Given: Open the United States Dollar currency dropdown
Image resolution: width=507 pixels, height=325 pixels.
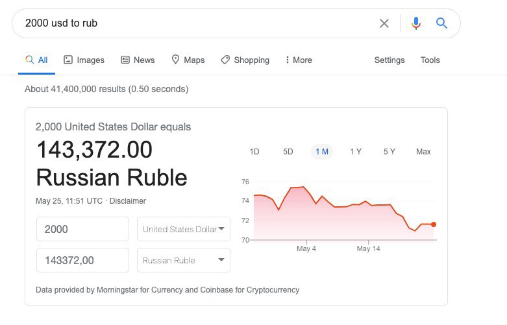Looking at the screenshot, I should 184,229.
